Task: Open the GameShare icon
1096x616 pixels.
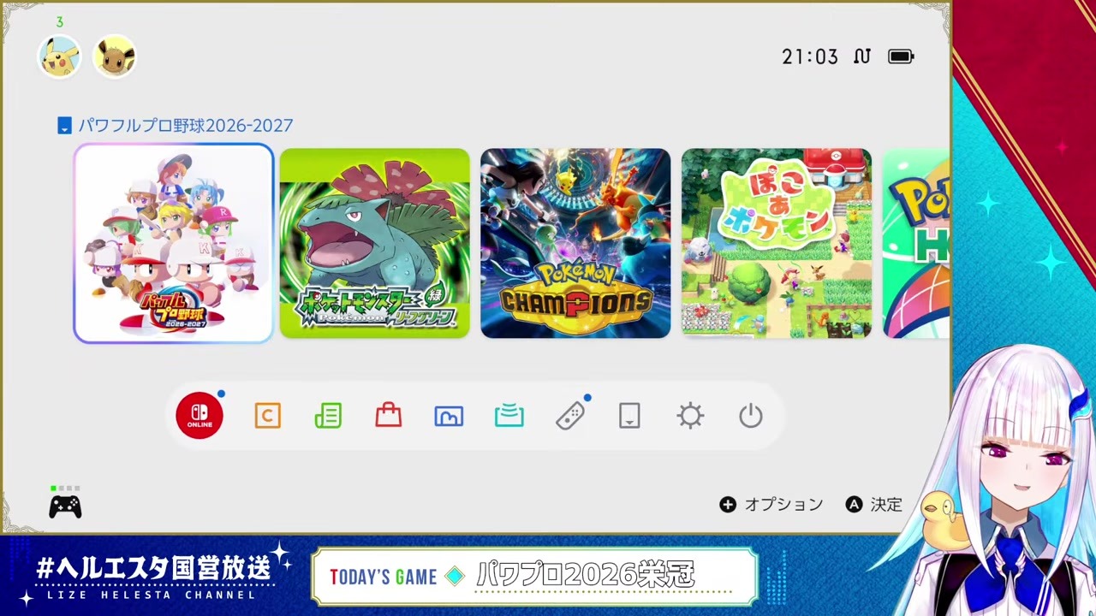Action: pyautogui.click(x=509, y=417)
